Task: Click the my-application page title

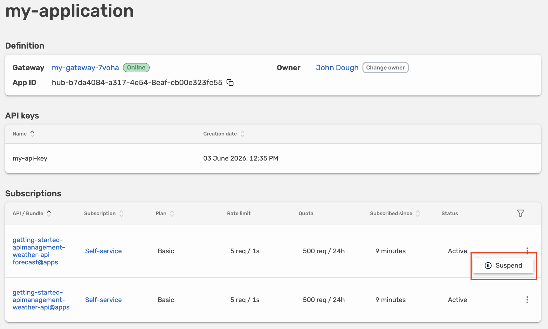Action: click(69, 11)
